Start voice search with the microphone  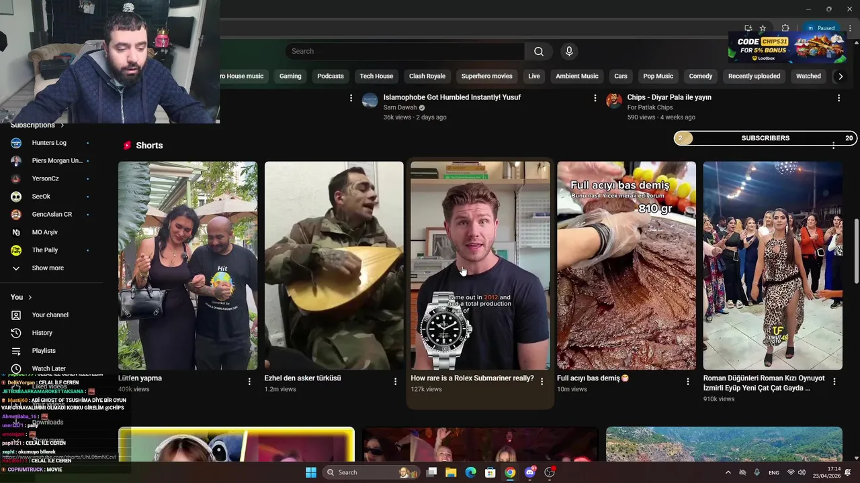pos(569,52)
